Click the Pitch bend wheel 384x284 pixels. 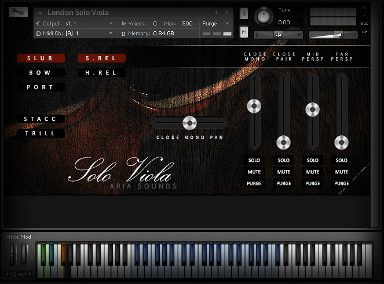pyautogui.click(x=13, y=255)
